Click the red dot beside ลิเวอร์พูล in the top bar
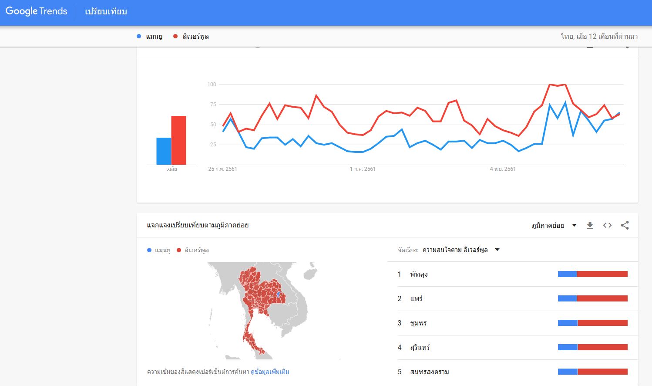 pos(175,36)
